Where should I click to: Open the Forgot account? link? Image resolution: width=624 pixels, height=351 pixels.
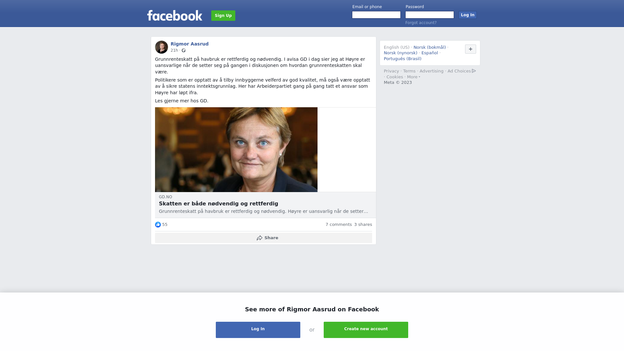(x=421, y=23)
